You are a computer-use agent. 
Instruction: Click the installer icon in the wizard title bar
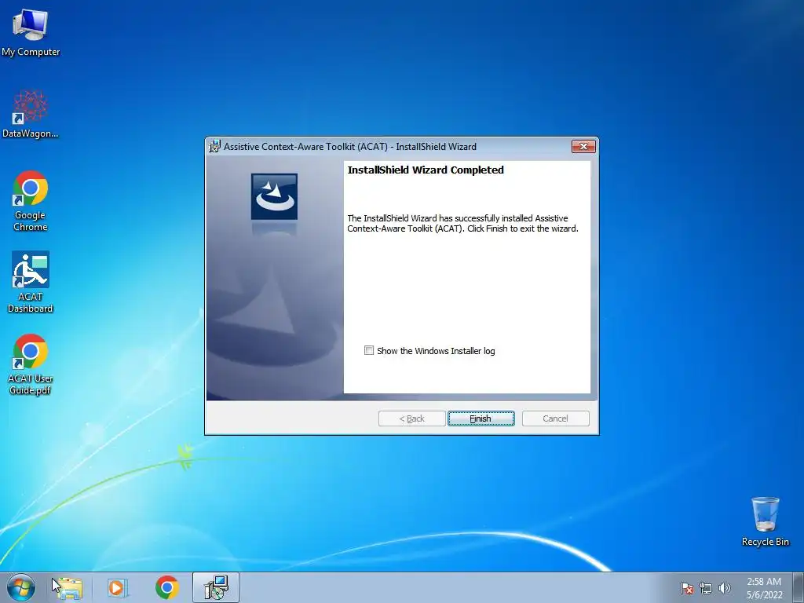215,147
